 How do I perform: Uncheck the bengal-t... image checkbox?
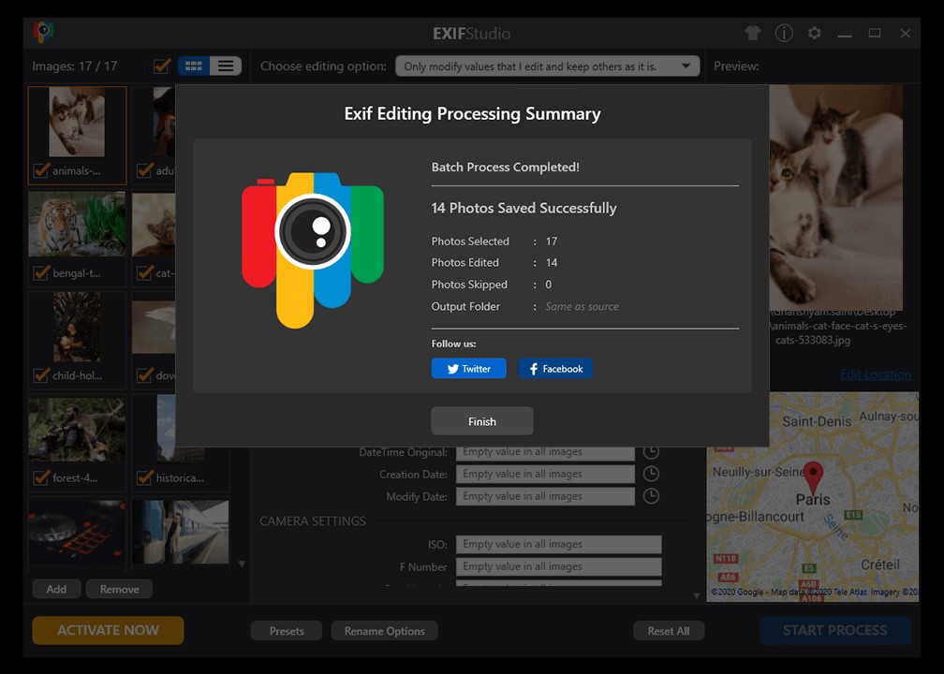pyautogui.click(x=41, y=272)
